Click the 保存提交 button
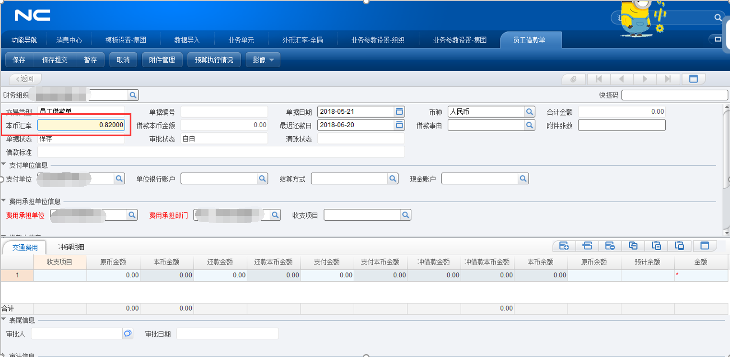The image size is (730, 357). 55,60
